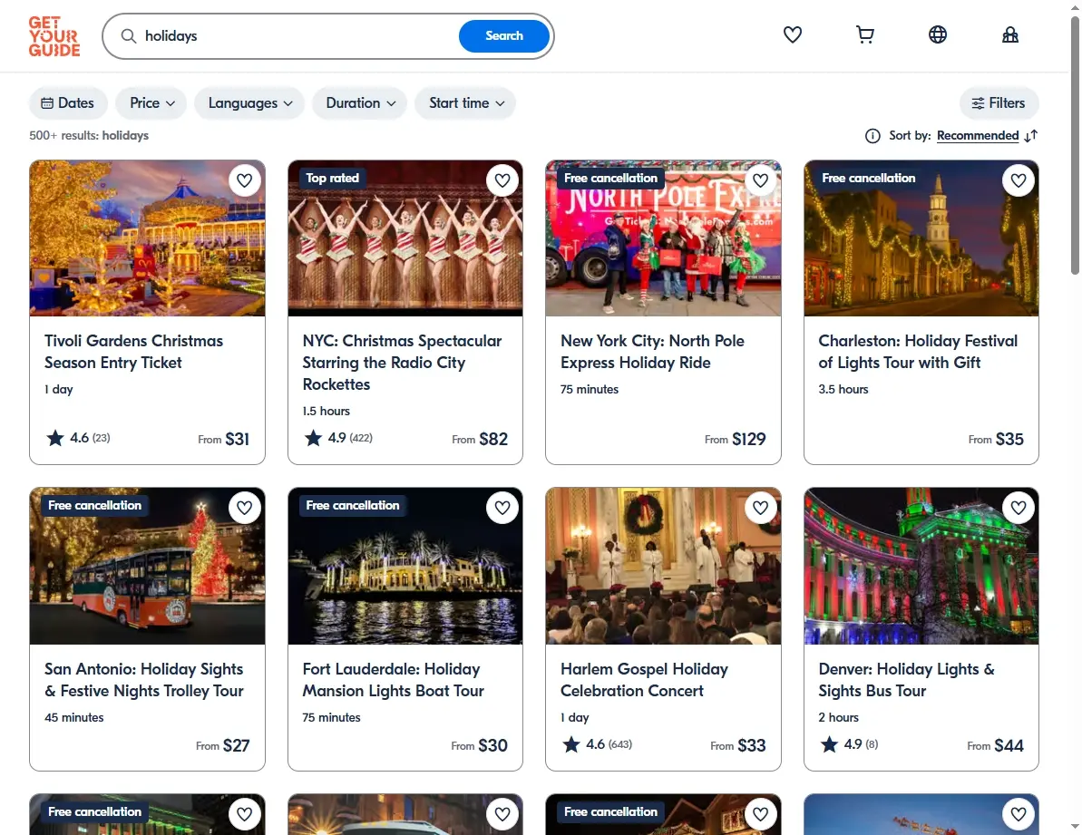1082x835 pixels.
Task: Open the profile account icon
Action: pyautogui.click(x=1009, y=34)
